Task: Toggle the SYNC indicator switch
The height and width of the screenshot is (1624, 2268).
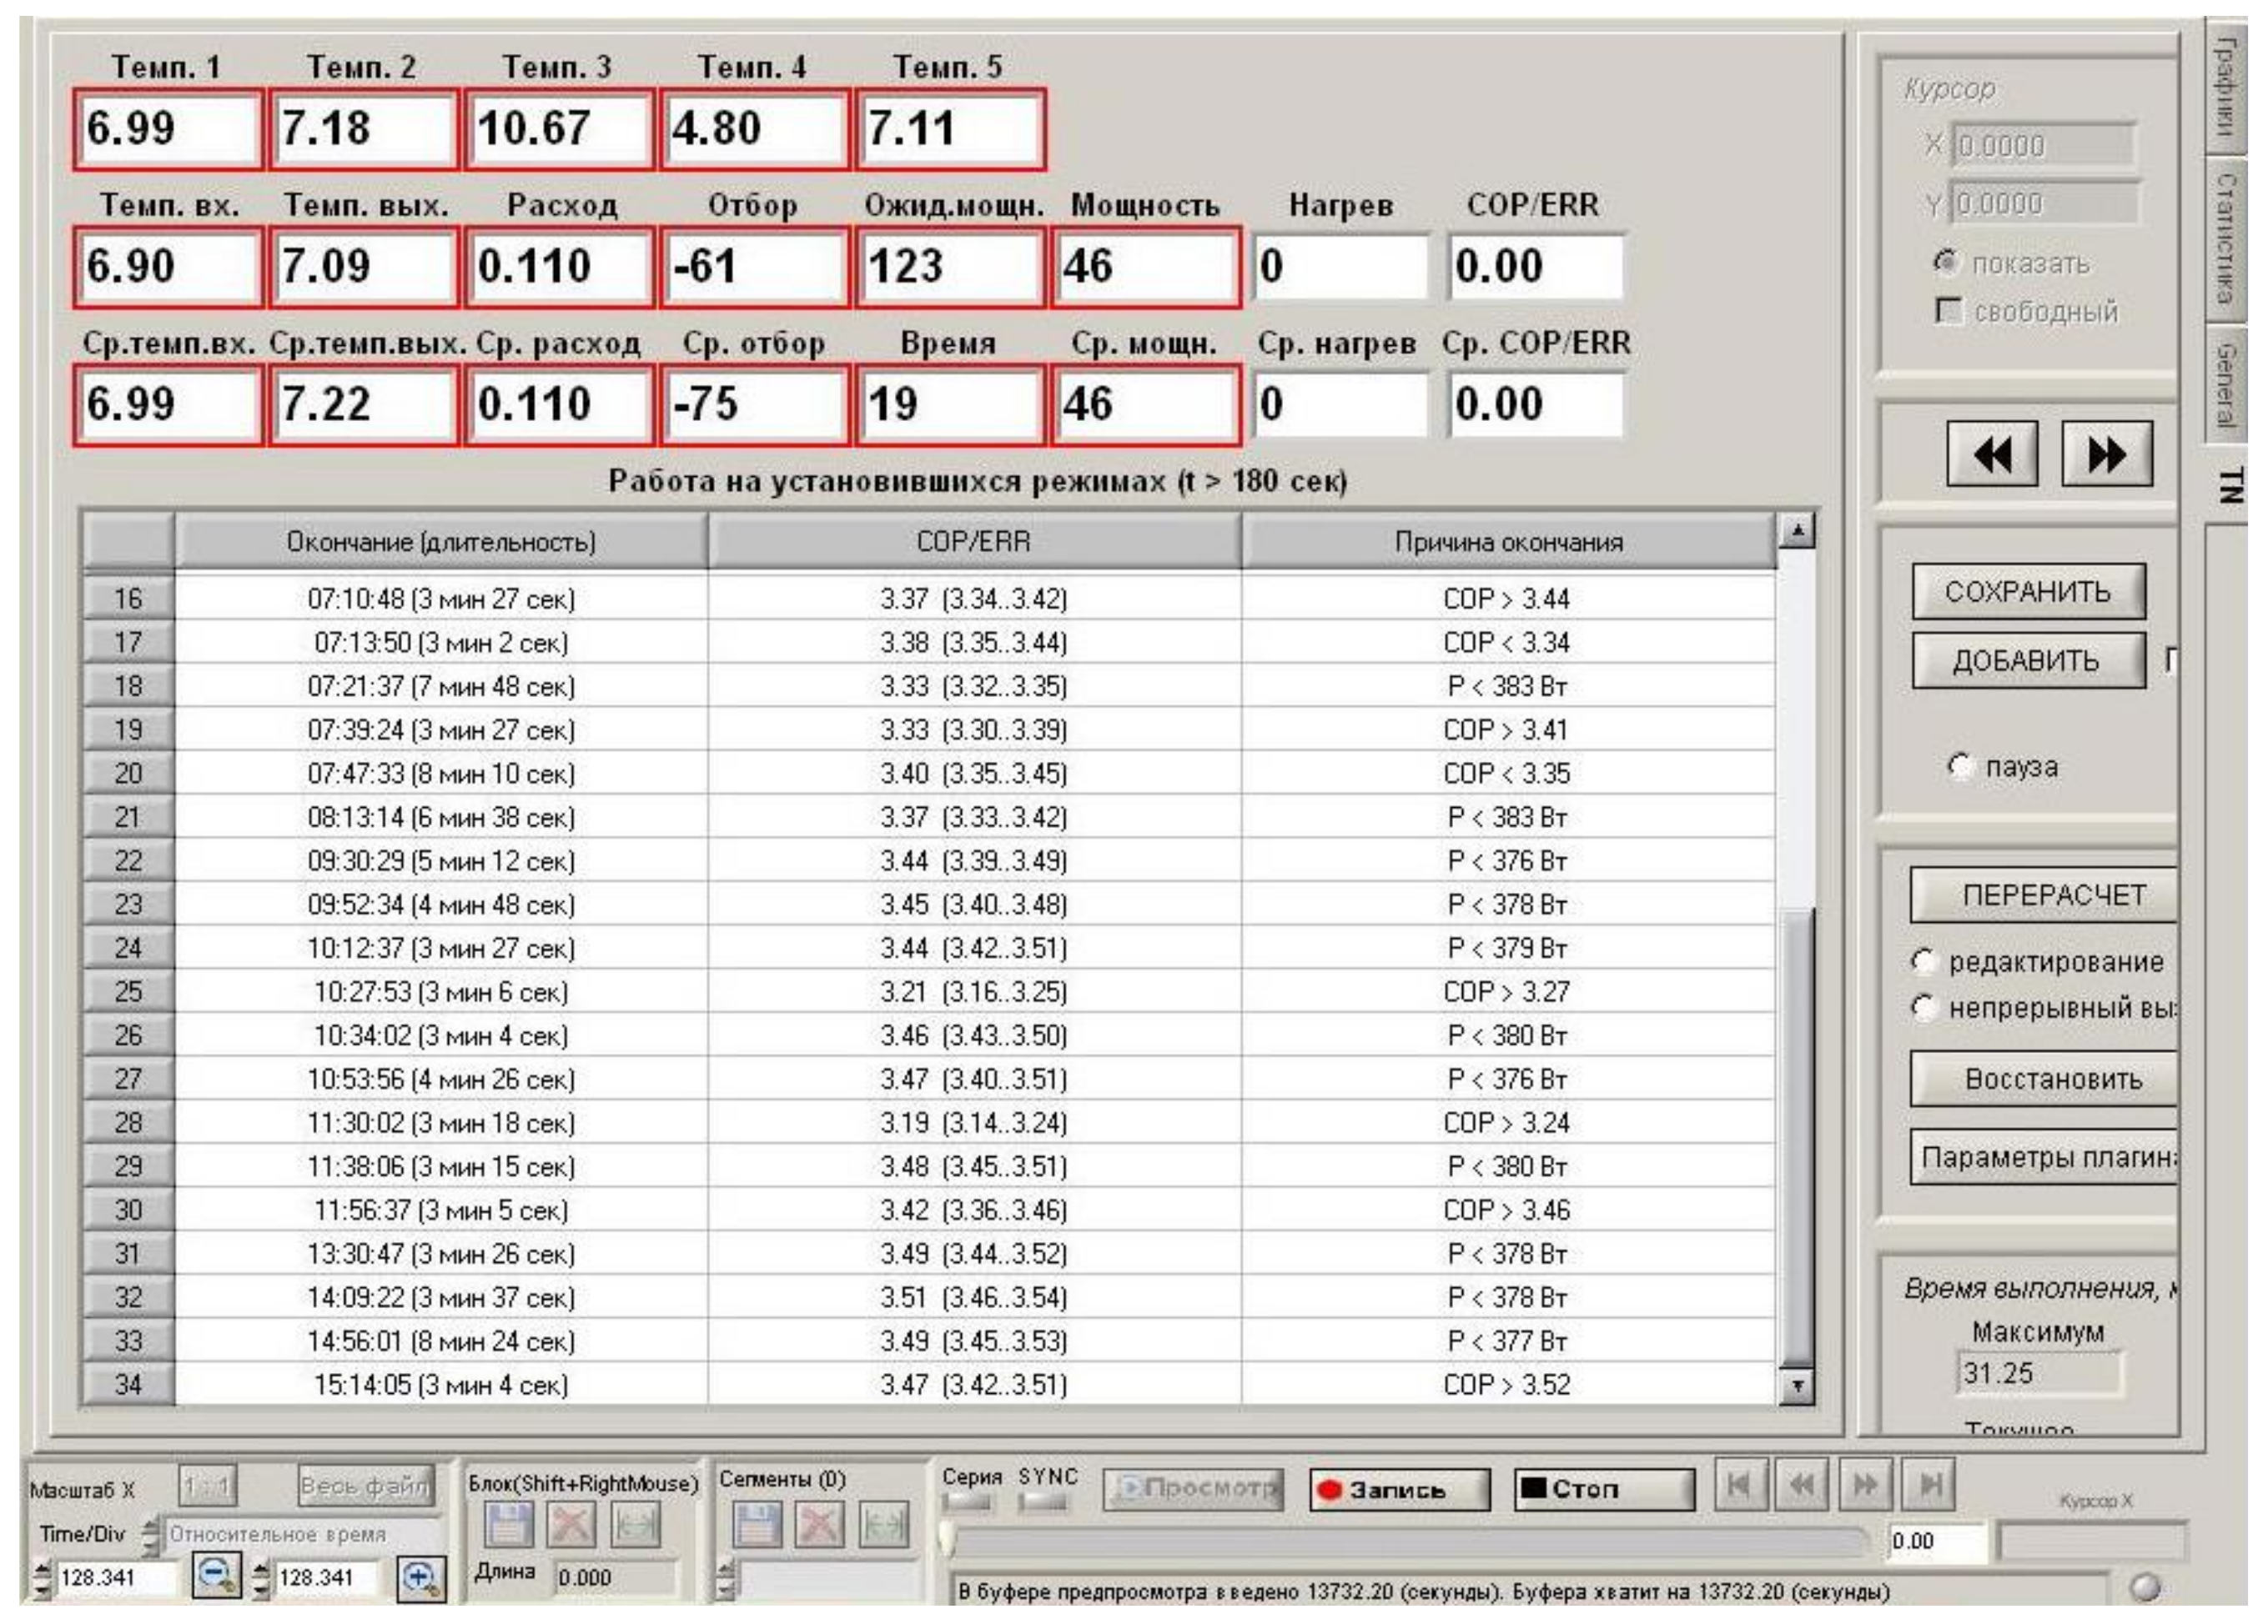Action: (x=1042, y=1502)
